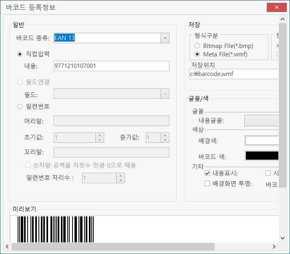This screenshot has height=254, width=290.
Task: Pick the 바코드 색 black color swatch
Action: (262, 156)
